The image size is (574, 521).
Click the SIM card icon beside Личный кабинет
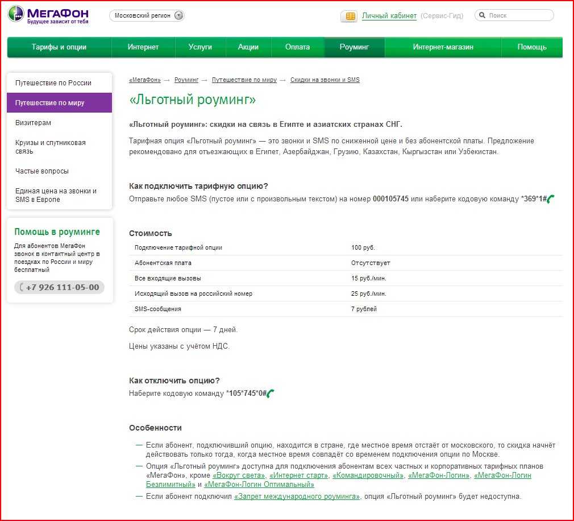point(350,16)
